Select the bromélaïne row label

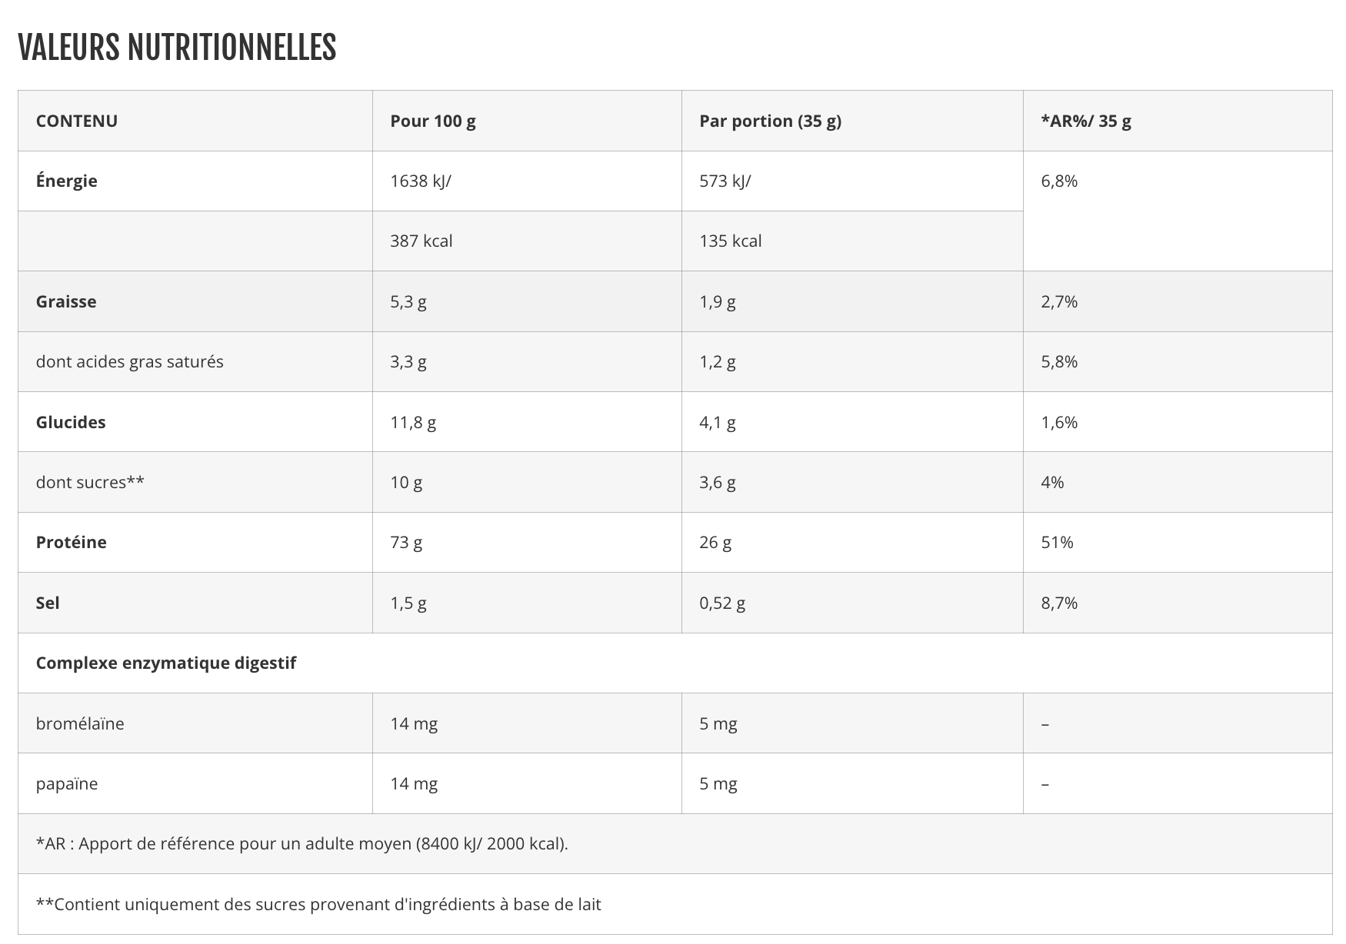(x=80, y=723)
